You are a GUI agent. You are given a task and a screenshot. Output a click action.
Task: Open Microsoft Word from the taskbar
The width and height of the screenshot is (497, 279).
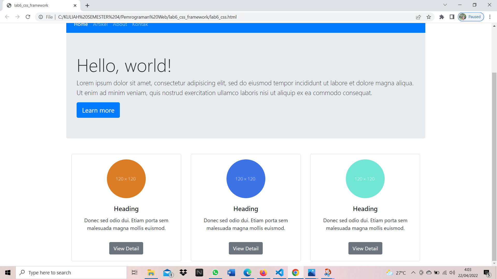pyautogui.click(x=231, y=273)
